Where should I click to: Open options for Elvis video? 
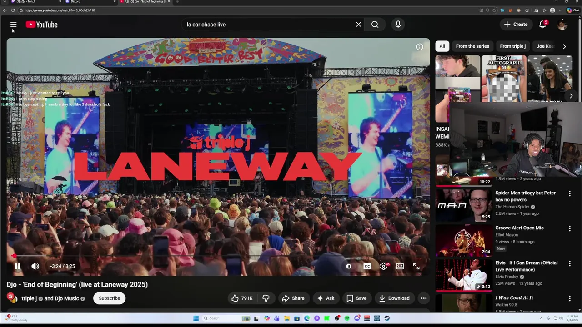570,264
